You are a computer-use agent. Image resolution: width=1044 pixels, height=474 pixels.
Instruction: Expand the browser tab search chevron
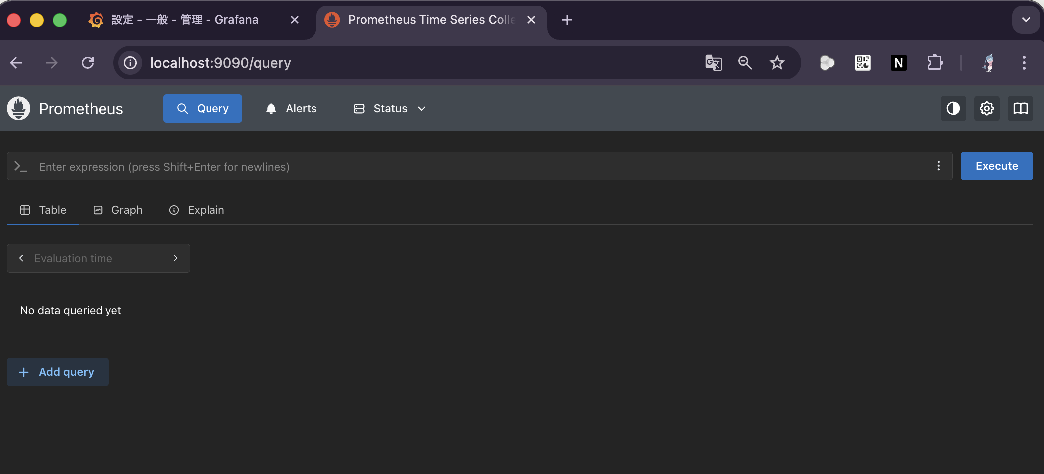(1026, 20)
